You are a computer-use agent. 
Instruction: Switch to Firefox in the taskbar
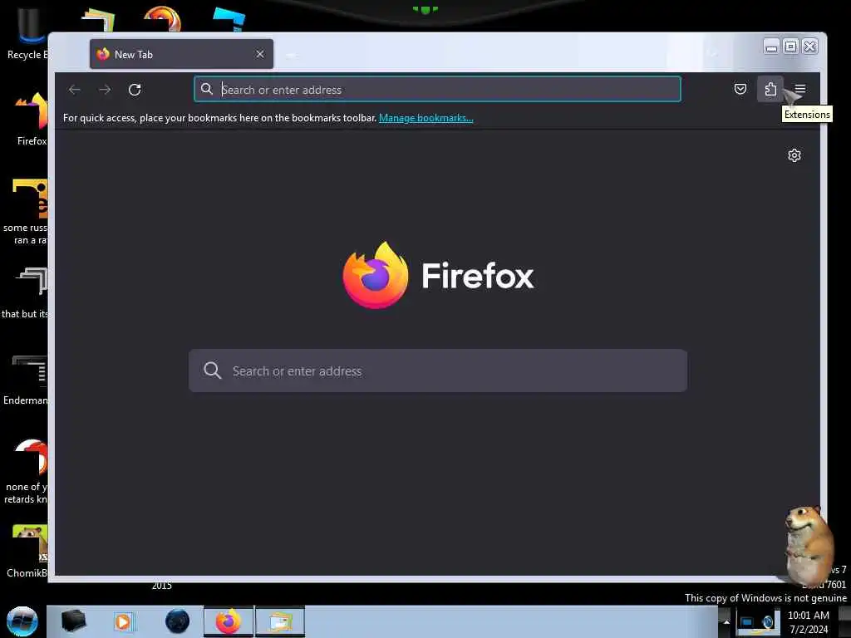coord(229,621)
